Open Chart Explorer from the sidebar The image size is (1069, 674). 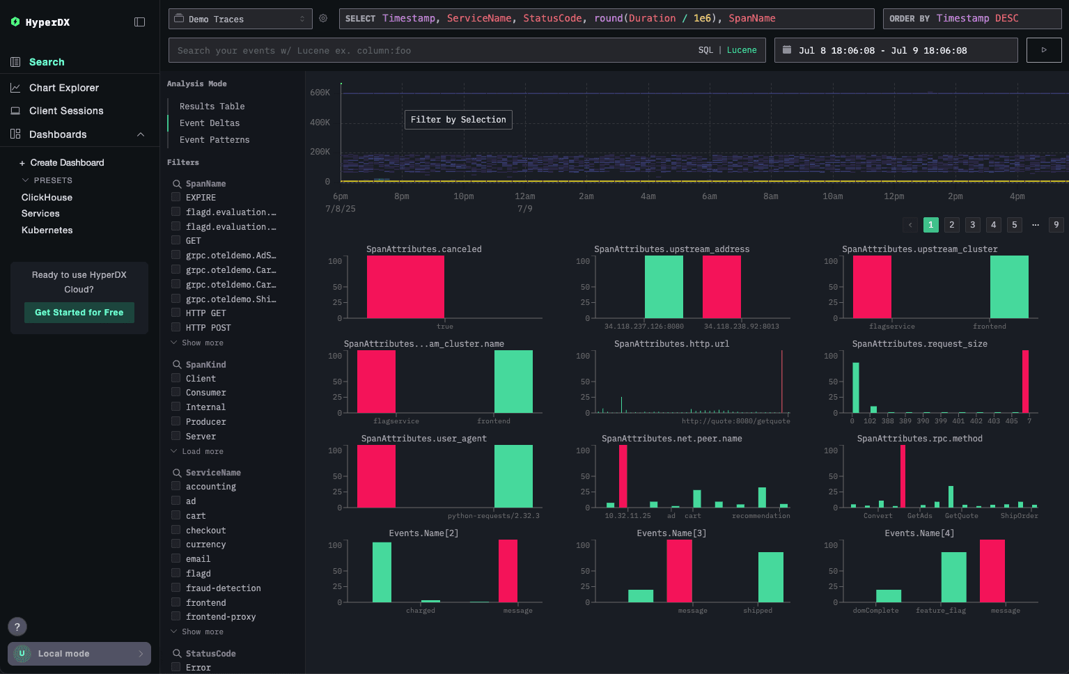coord(64,88)
